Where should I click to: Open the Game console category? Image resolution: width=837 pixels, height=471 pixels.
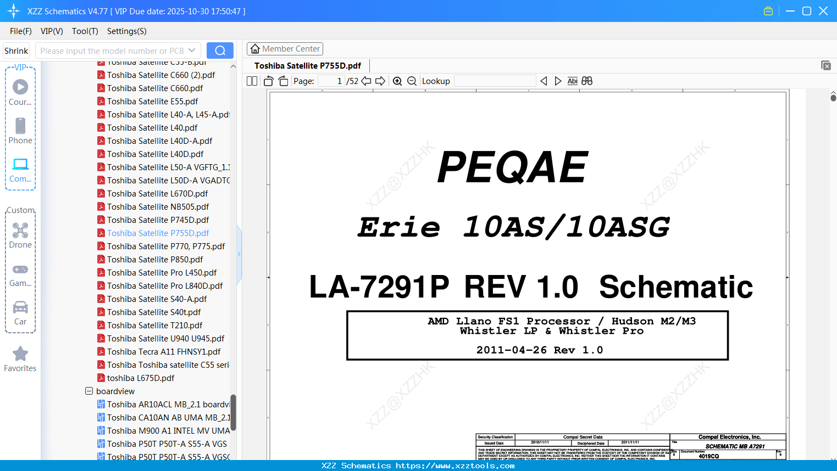20,274
